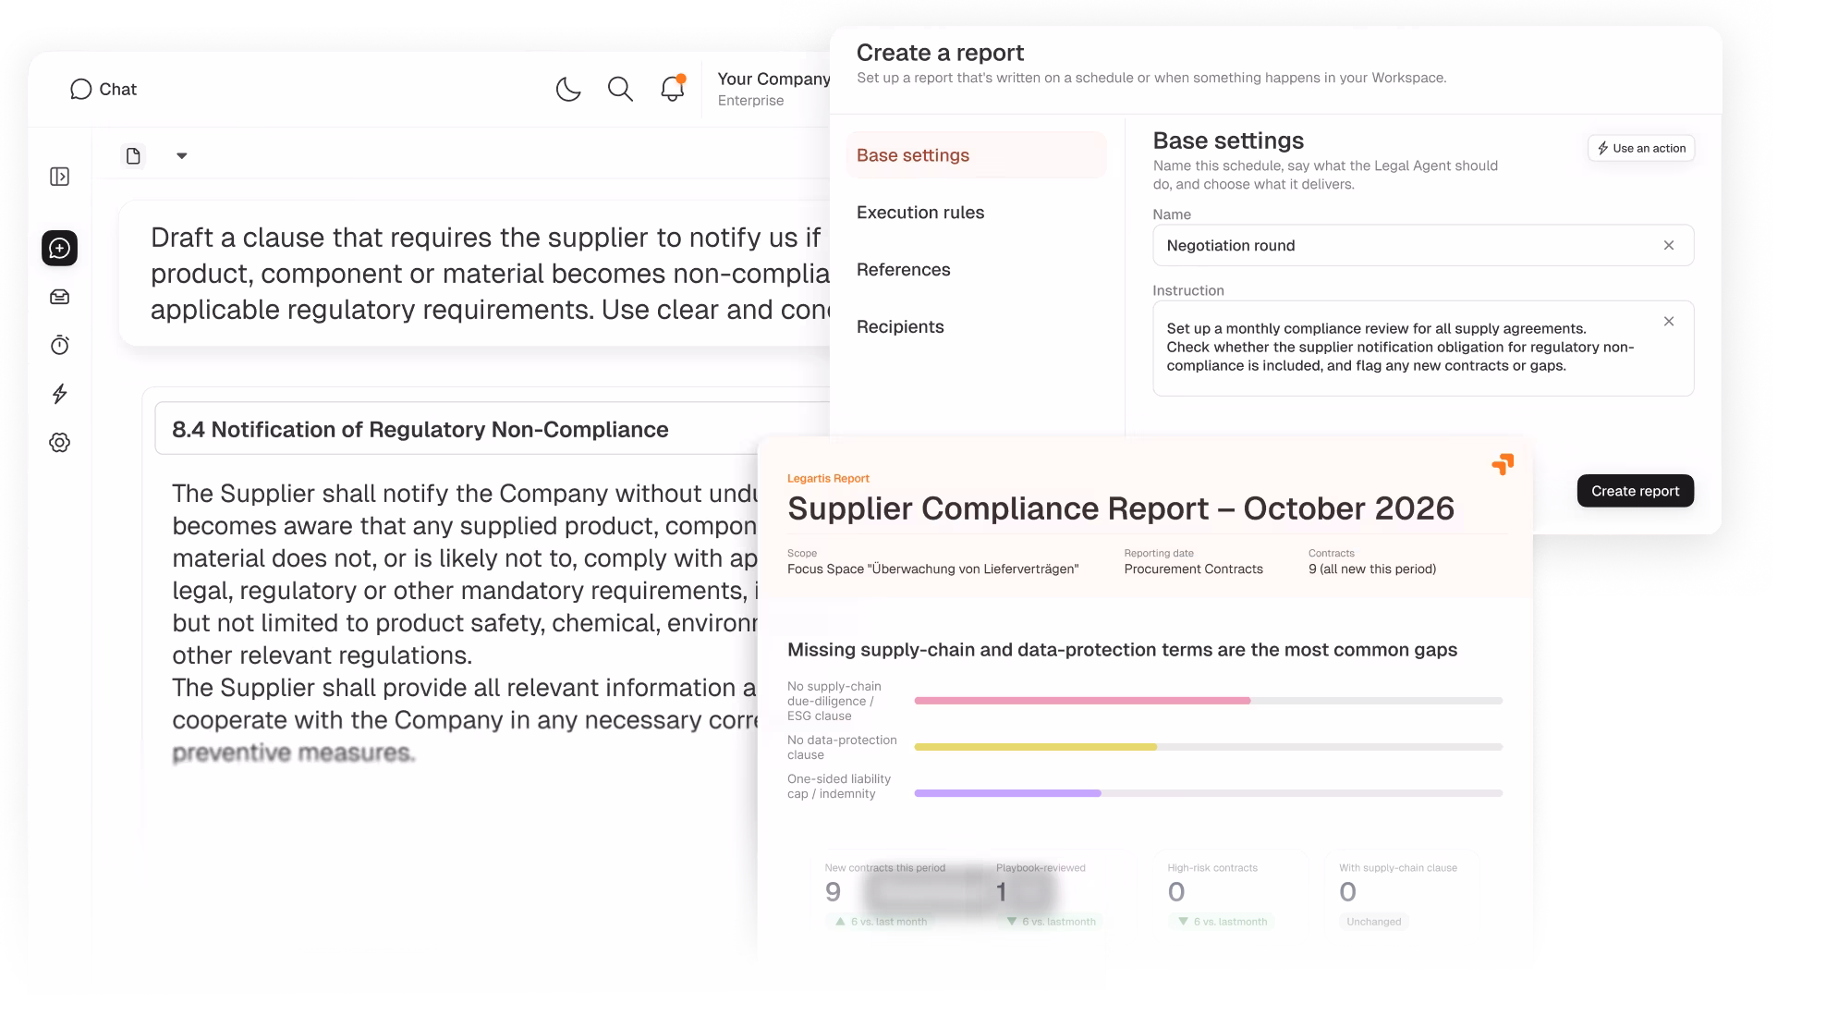
Task: Click the Use an action button
Action: click(x=1641, y=148)
